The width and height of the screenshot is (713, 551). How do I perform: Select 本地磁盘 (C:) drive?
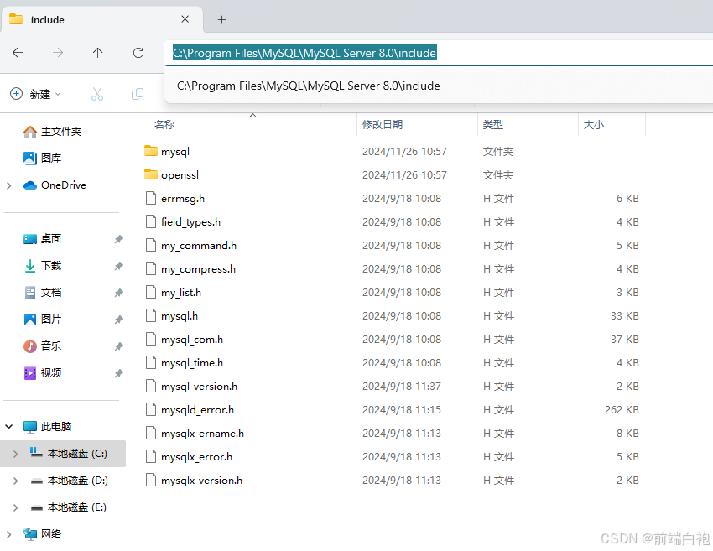pyautogui.click(x=69, y=453)
